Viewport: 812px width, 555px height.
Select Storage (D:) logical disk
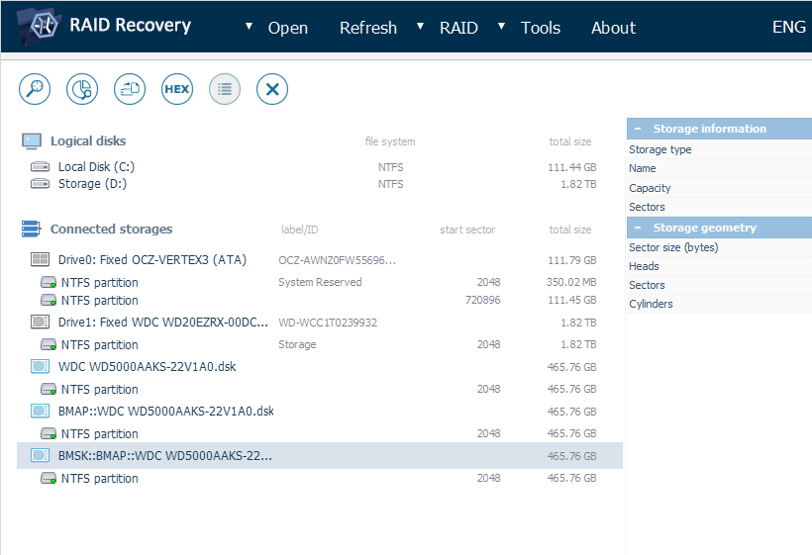92,184
